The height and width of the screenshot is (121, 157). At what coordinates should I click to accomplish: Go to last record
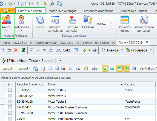[x=51, y=50]
